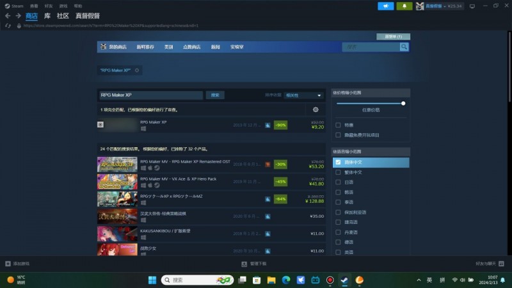Open the 相关性 sort dropdown
Image resolution: width=512 pixels, height=288 pixels.
pos(303,95)
